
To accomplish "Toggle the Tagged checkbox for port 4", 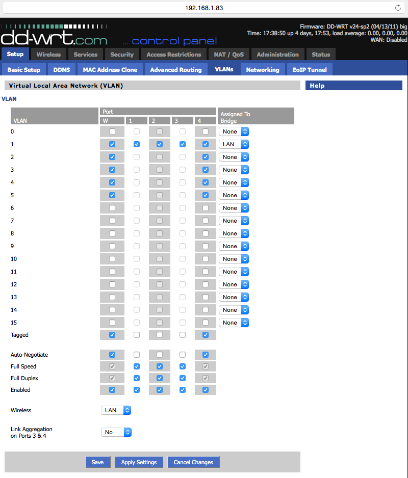I will (205, 335).
